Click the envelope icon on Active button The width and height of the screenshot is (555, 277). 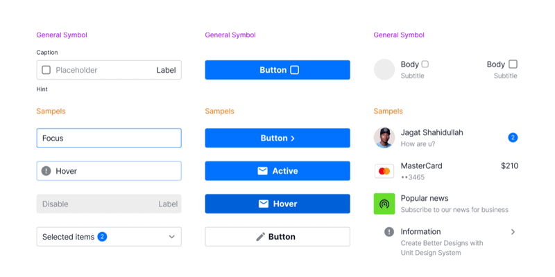pos(263,171)
